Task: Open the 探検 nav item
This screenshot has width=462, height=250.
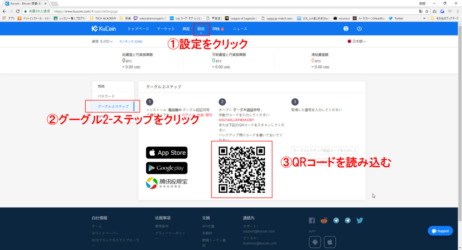Action: tap(218, 29)
